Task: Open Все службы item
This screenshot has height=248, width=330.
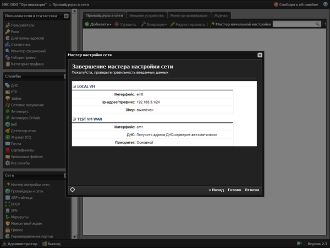Action: click(x=18, y=163)
